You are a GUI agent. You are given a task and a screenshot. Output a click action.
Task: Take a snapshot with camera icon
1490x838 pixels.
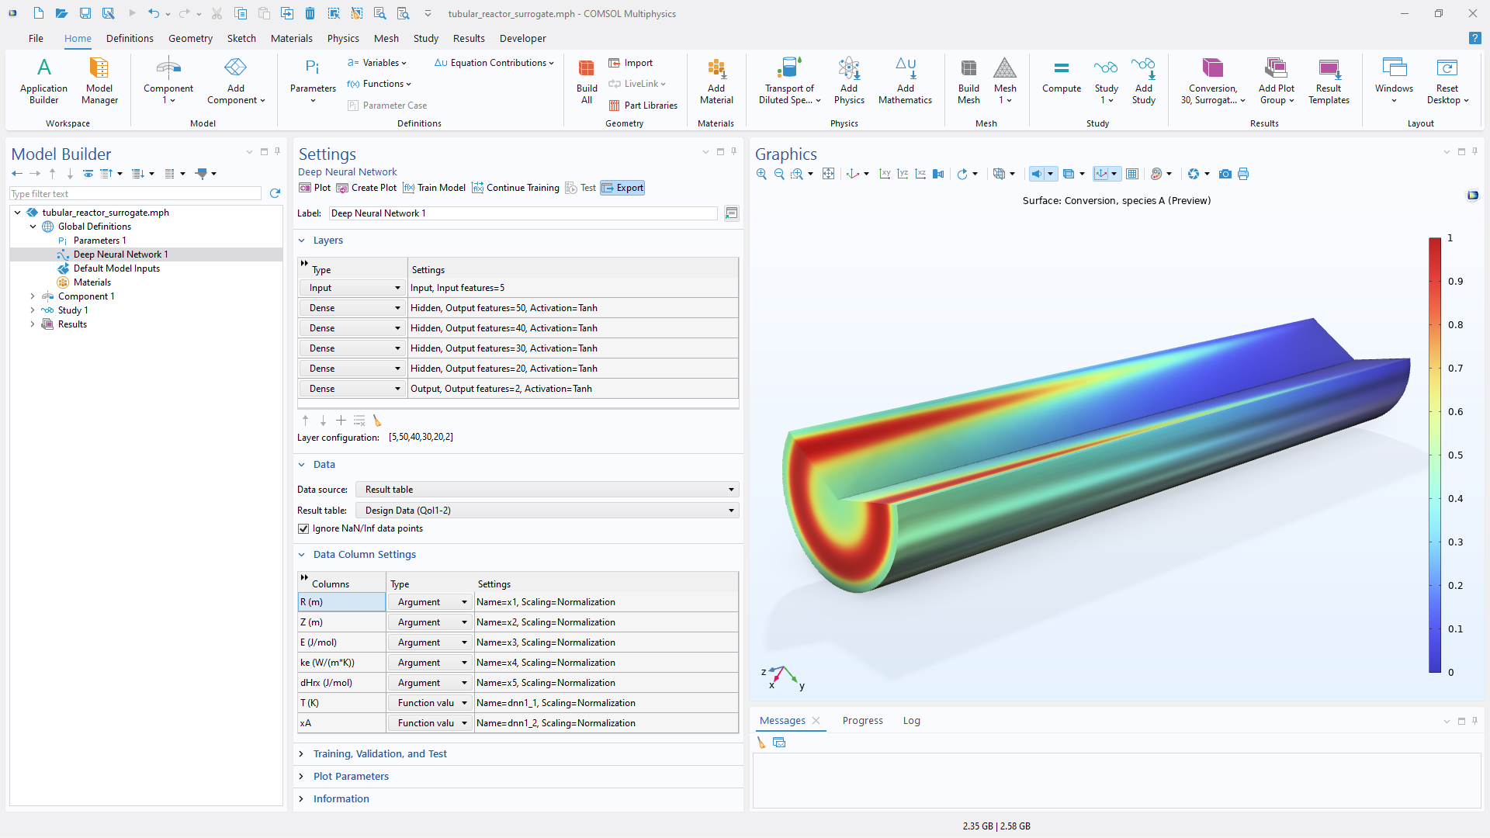[1225, 174]
